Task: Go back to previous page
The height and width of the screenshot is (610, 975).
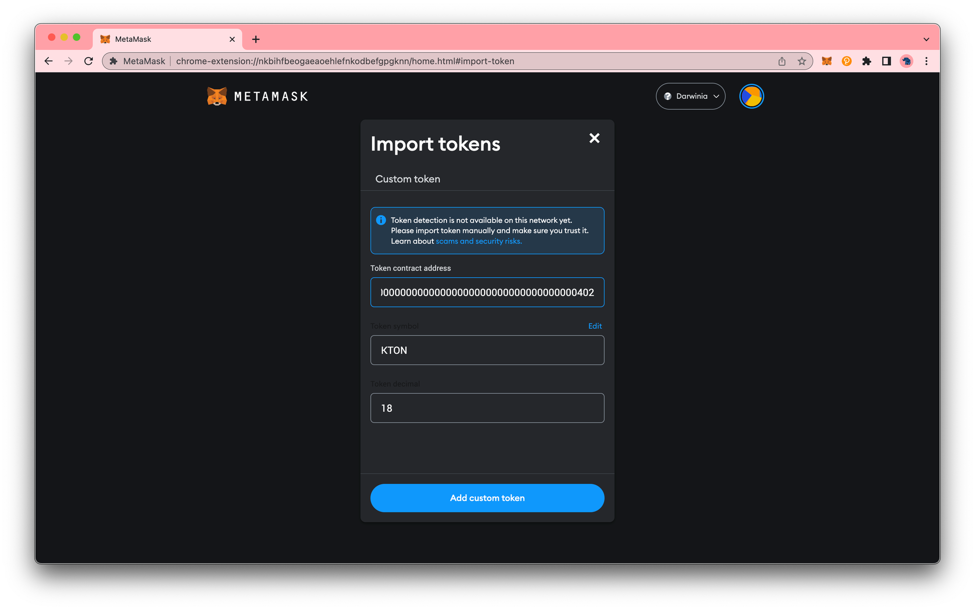Action: tap(48, 61)
